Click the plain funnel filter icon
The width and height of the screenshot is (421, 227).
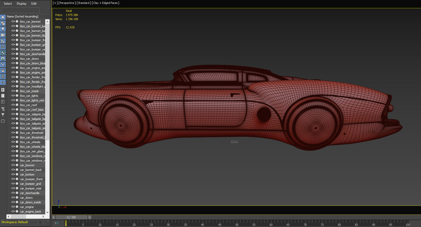click(3, 115)
